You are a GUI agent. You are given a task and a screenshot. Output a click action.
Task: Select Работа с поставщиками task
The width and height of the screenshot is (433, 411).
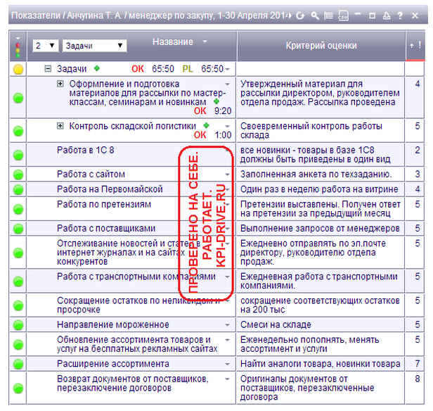coord(106,228)
